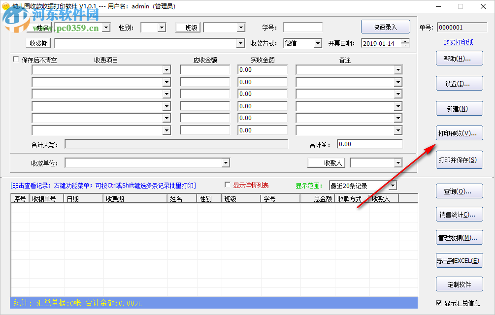Click the 快速录入 quick entry button

(x=386, y=27)
